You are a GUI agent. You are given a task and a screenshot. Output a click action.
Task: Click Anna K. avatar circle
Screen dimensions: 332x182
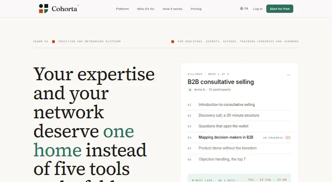[x=190, y=89]
